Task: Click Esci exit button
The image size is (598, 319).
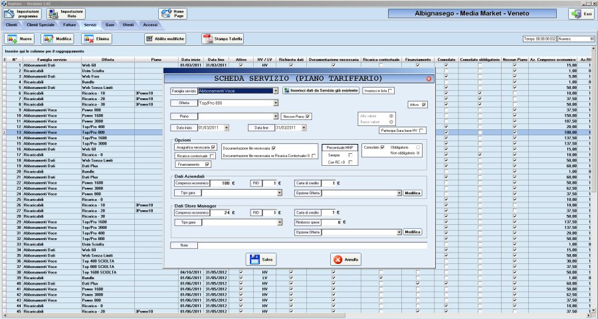Action: coord(580,14)
